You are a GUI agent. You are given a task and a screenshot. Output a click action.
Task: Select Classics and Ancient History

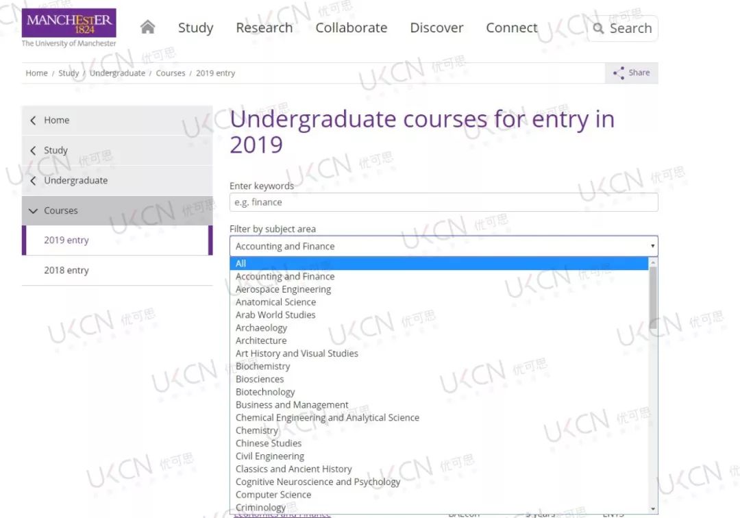[x=439, y=469]
